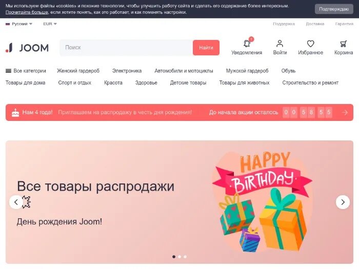Select the second carousel indicator dot
359x269 pixels.
(180, 257)
